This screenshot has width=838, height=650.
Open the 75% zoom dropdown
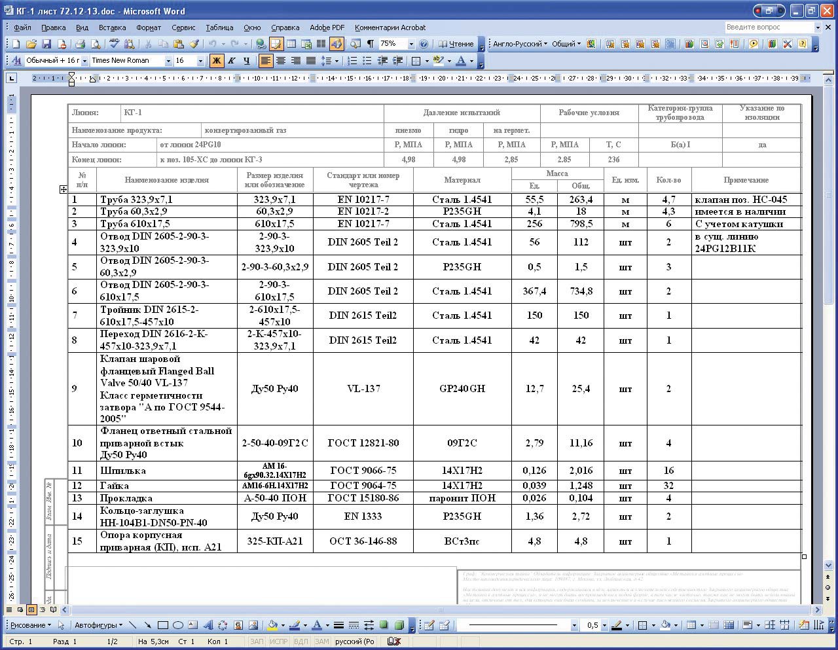411,44
